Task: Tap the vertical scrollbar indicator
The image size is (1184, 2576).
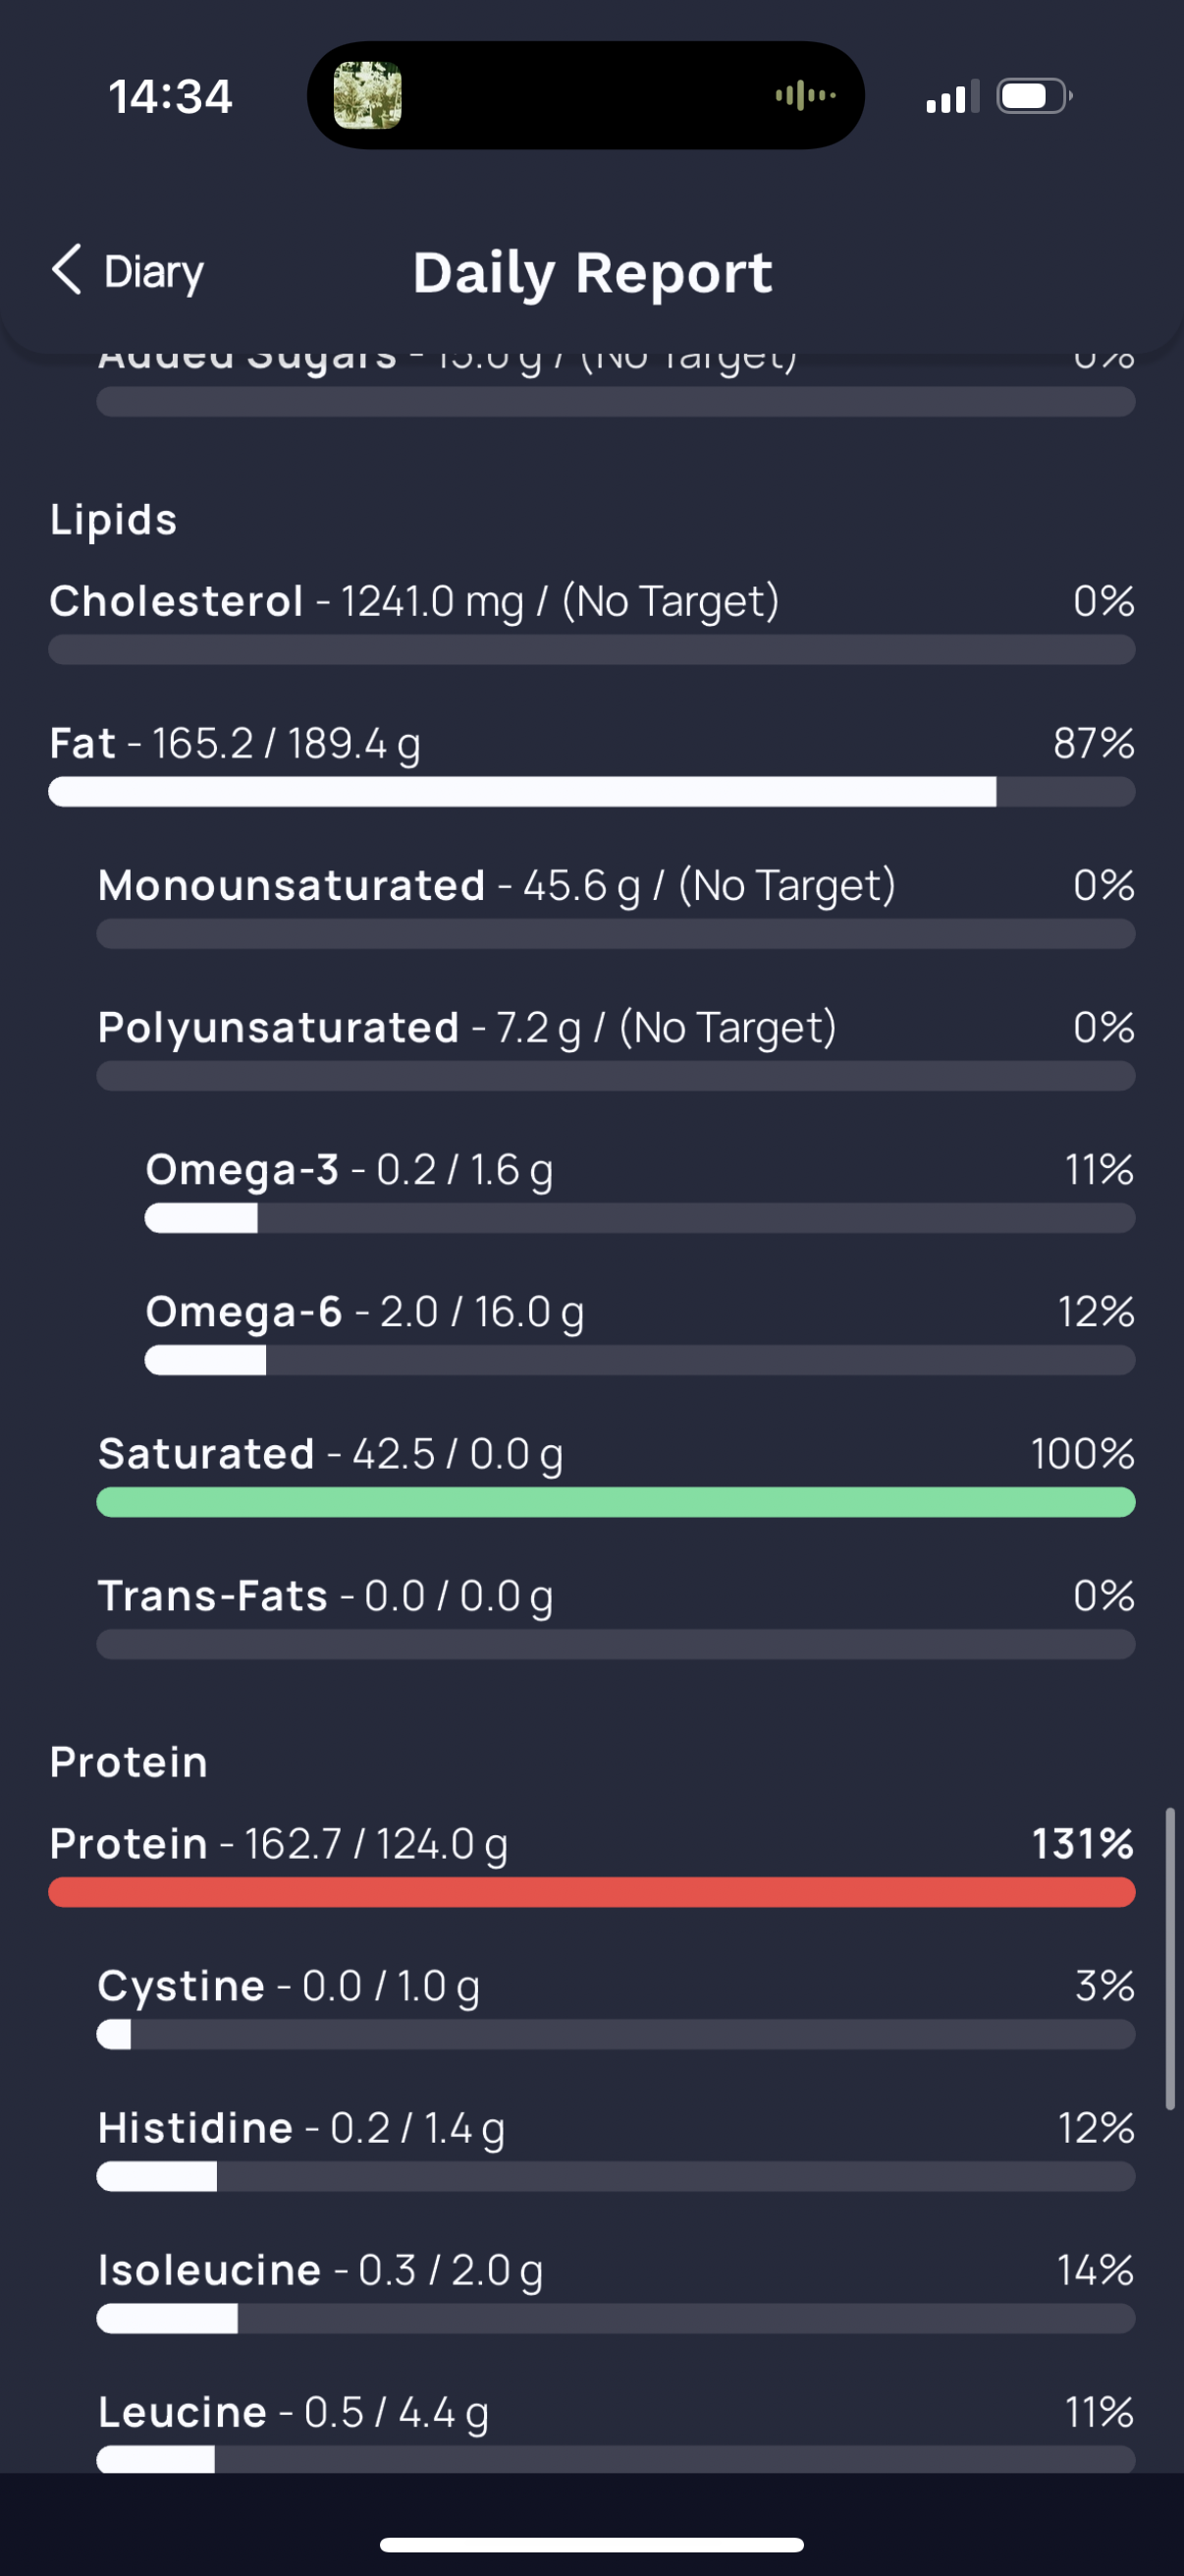Action: (x=1169, y=1958)
